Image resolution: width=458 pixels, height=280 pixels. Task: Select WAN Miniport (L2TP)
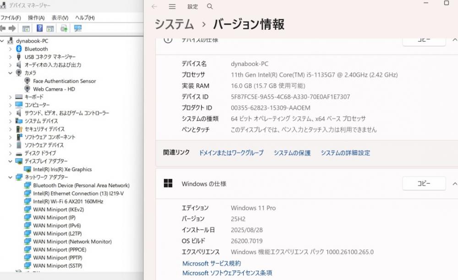pyautogui.click(x=58, y=233)
